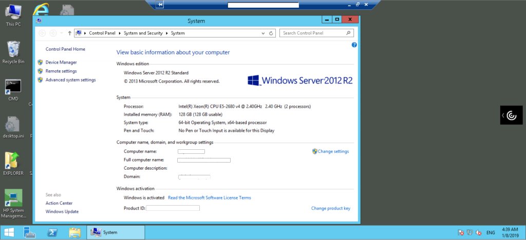Click Change product key link

[x=331, y=208]
